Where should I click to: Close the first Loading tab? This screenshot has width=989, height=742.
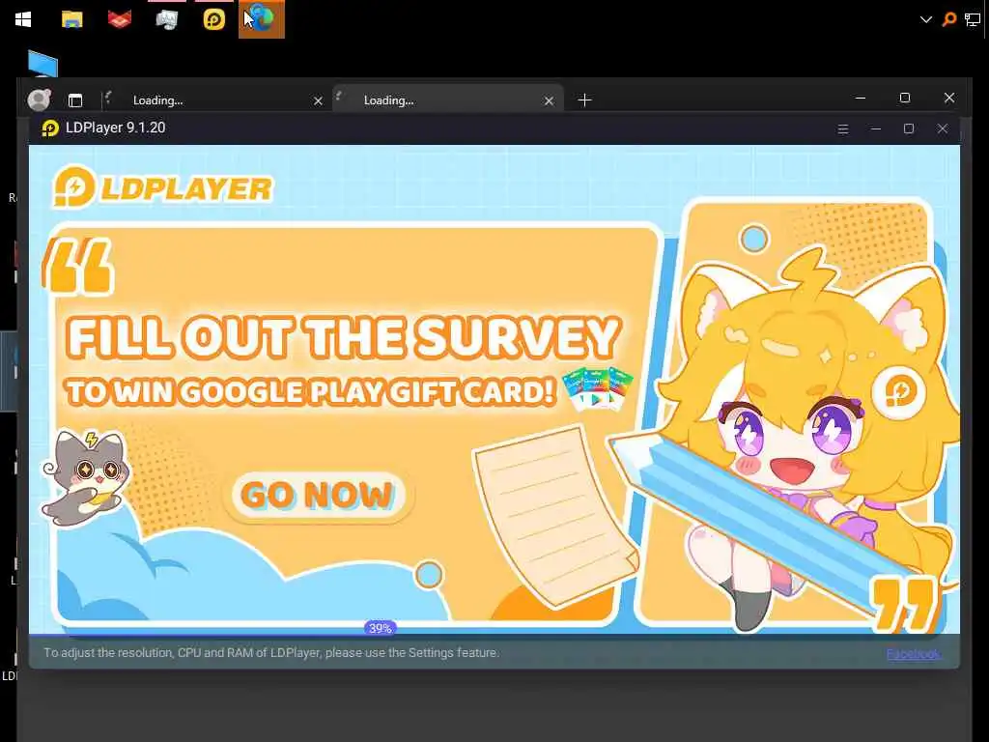pos(318,100)
